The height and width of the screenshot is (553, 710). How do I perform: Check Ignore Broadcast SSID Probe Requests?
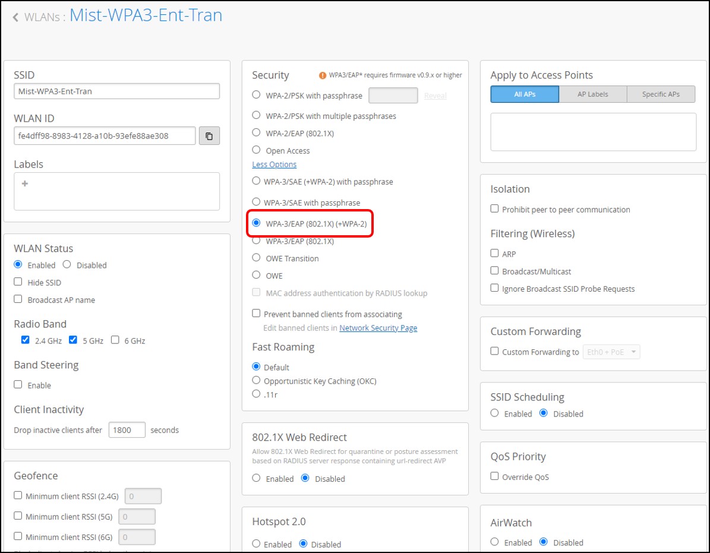[494, 288]
